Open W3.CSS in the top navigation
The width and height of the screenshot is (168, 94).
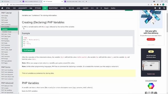71,8
